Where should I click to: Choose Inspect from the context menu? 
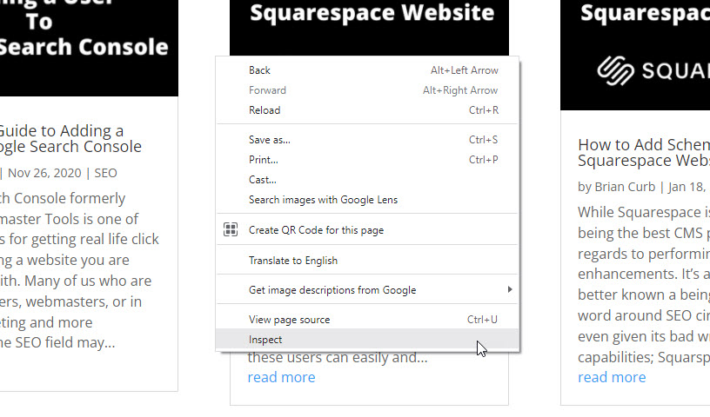click(367, 339)
